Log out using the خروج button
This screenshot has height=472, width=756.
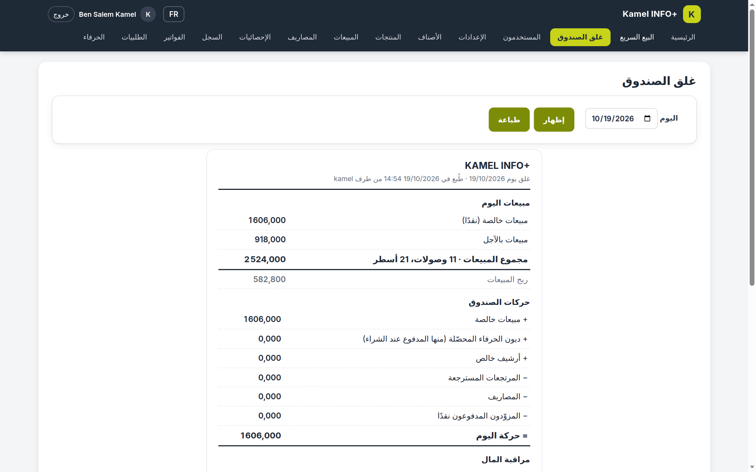pos(61,14)
